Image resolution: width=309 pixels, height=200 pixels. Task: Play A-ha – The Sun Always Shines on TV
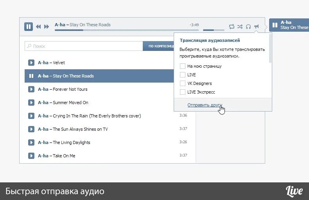pos(31,129)
